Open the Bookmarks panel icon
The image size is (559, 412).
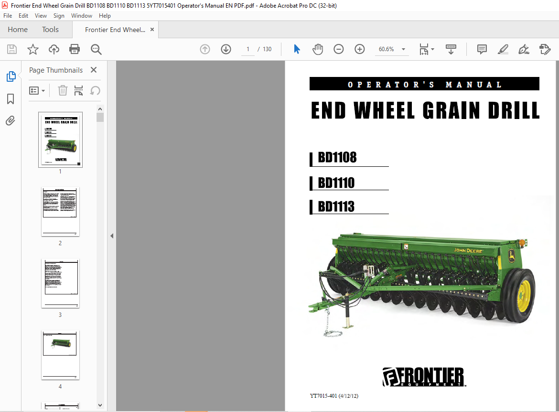point(11,99)
